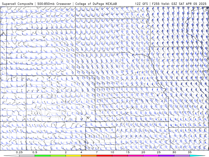The width and height of the screenshot is (209, 157).
Task: Click the 0.5 colorbar label
Action: pyautogui.click(x=35, y=152)
